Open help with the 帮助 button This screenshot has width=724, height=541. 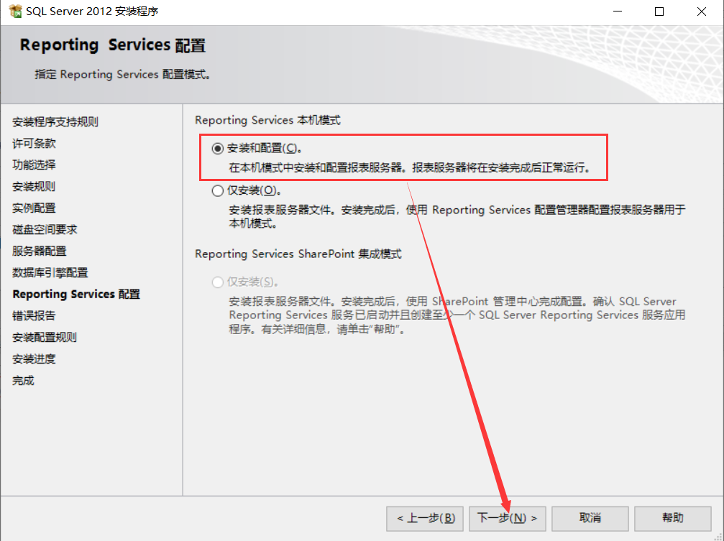coord(672,519)
